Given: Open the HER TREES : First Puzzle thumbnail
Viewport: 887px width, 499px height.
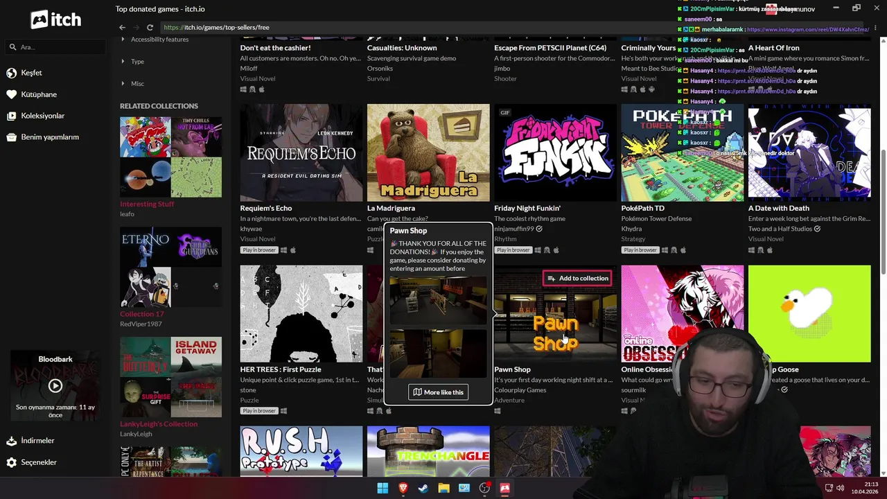Looking at the screenshot, I should coord(301,313).
